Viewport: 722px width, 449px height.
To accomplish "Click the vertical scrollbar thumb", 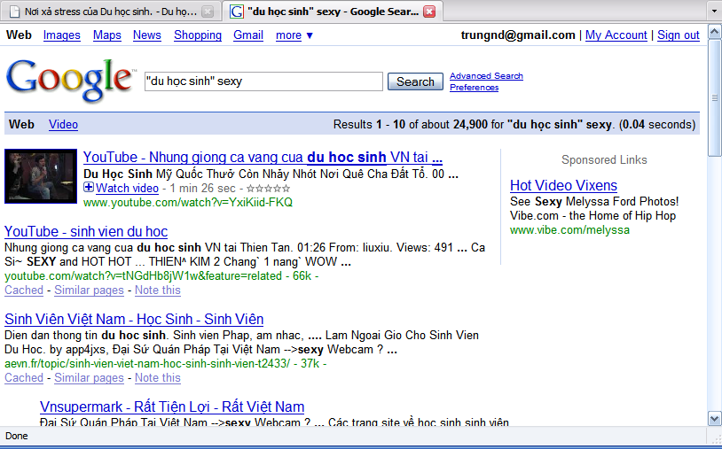I will pos(714,97).
